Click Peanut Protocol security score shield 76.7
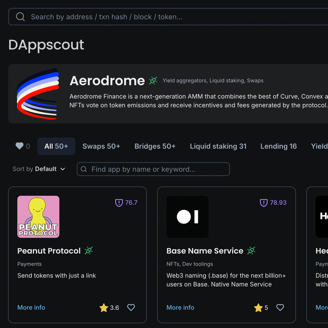Viewport: 328px width, 328px height. (126, 203)
